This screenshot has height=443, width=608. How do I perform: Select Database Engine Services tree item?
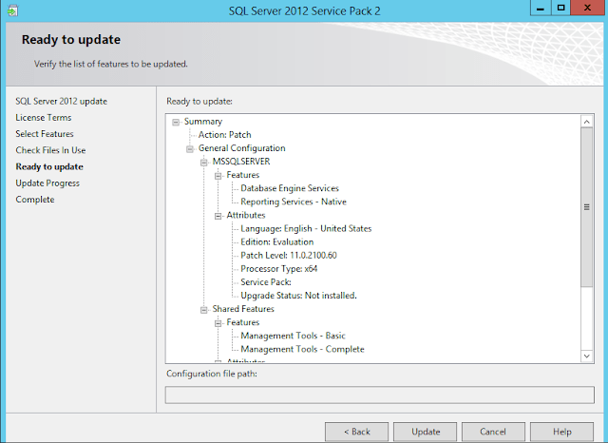point(289,189)
